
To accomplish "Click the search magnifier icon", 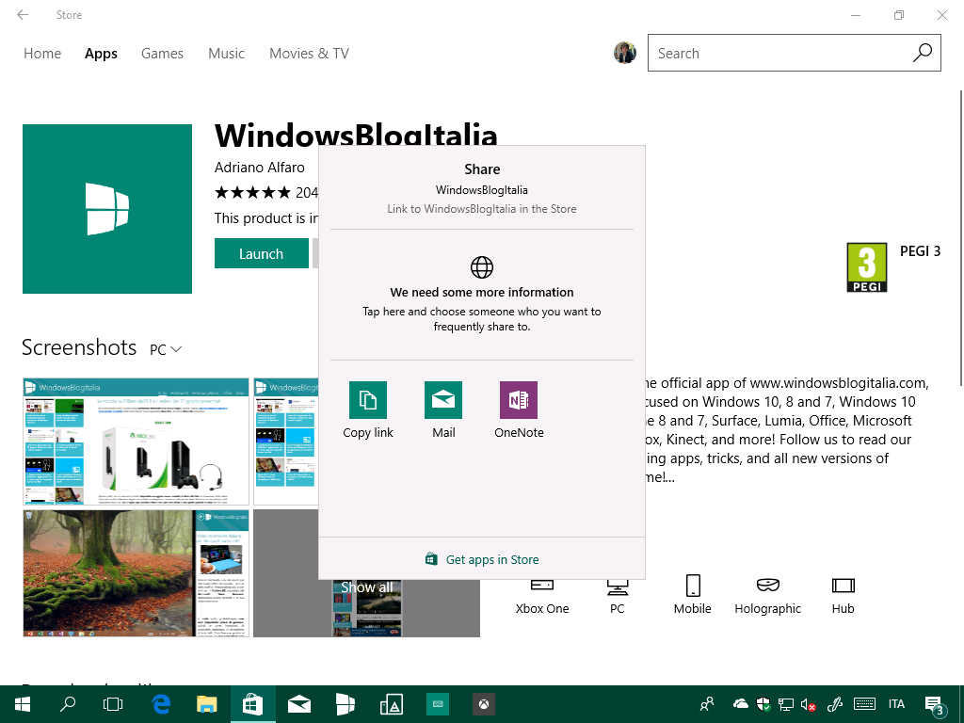I will pyautogui.click(x=923, y=53).
